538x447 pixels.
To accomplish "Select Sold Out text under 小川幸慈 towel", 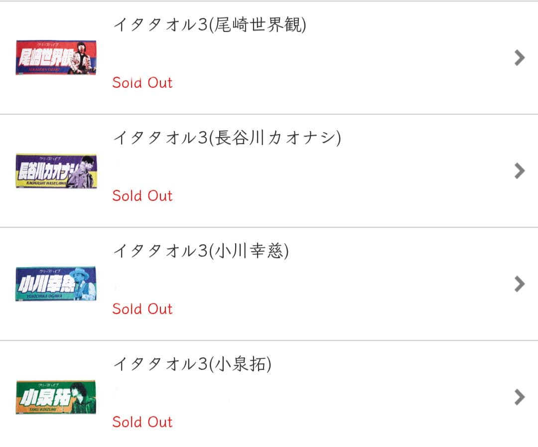I will pyautogui.click(x=142, y=308).
